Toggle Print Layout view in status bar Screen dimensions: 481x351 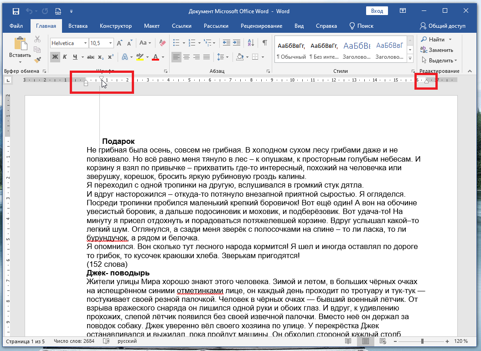(365, 341)
